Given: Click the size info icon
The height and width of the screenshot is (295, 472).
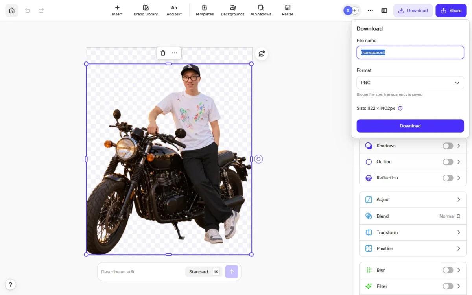Looking at the screenshot, I should click(400, 108).
